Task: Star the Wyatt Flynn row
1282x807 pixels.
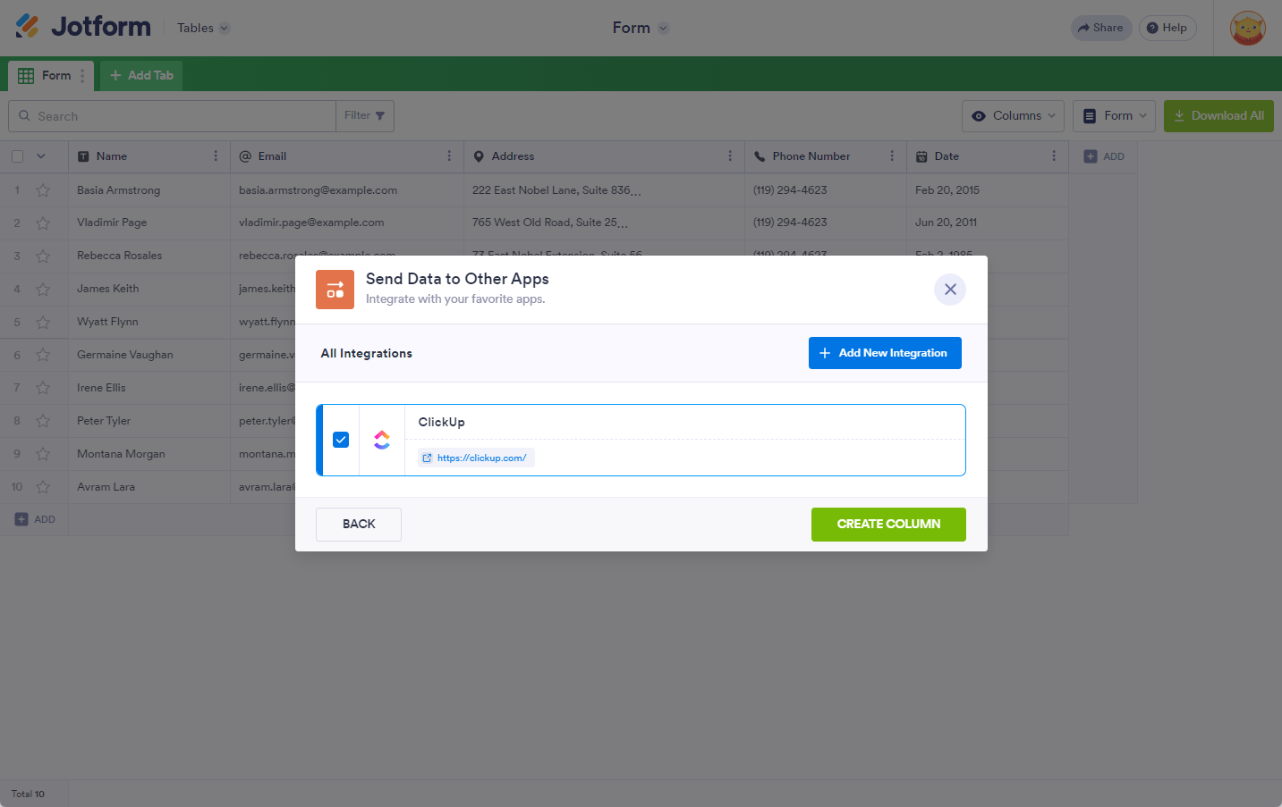Action: coord(43,323)
